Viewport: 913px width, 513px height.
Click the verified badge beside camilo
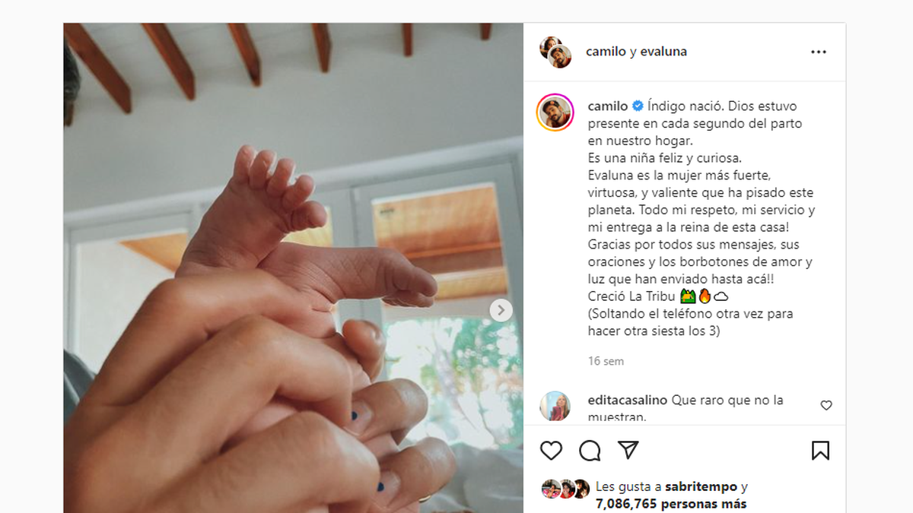tap(638, 106)
